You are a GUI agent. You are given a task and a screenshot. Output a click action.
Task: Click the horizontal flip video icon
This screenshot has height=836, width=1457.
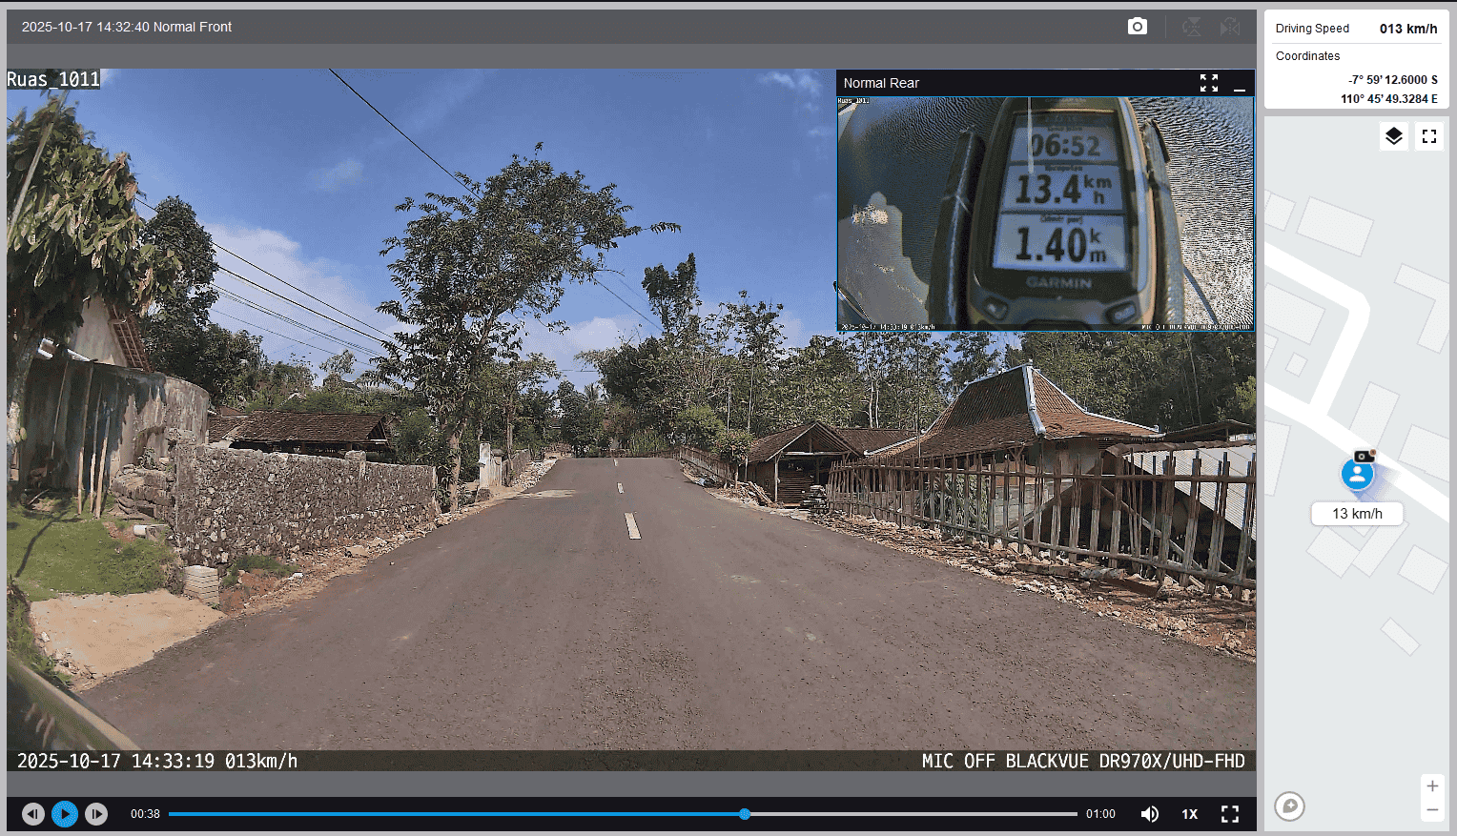coord(1230,27)
